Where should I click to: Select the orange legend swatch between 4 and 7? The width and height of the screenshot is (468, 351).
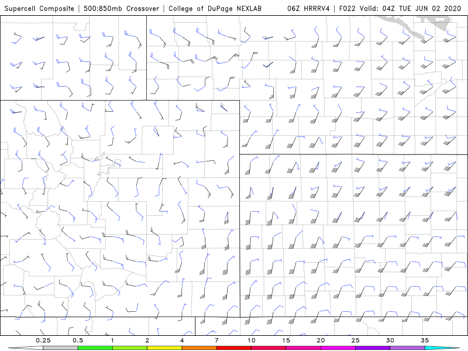[199, 348]
